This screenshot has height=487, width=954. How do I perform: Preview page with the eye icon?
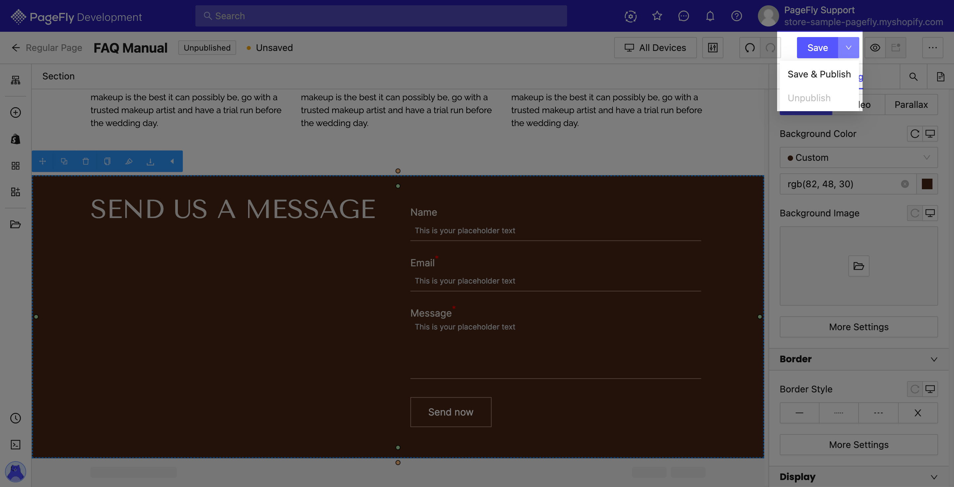pyautogui.click(x=875, y=48)
